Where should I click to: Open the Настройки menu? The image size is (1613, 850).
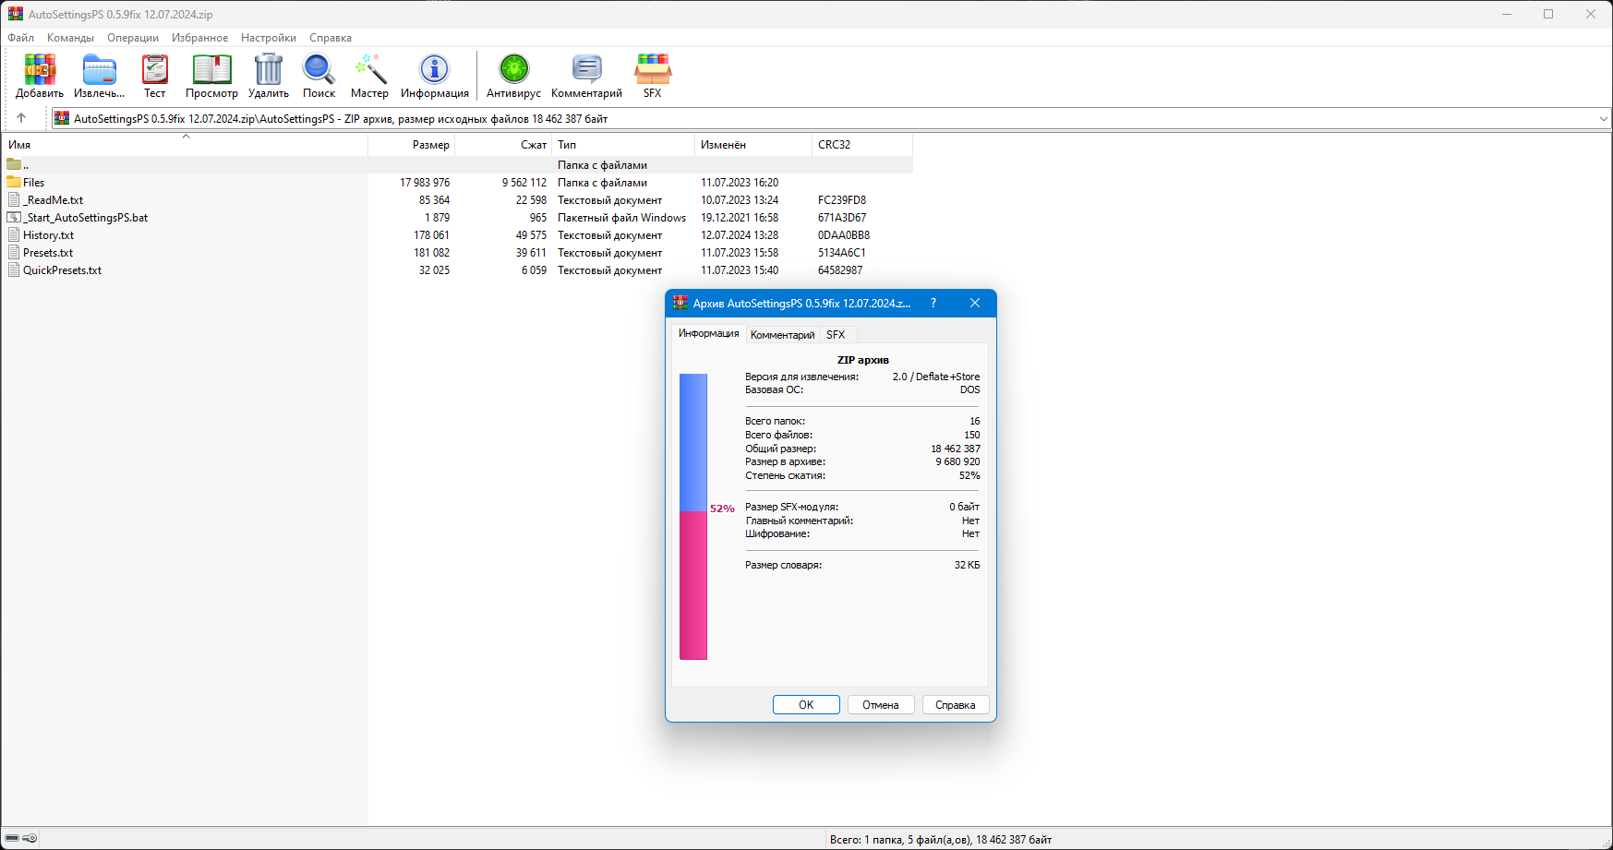tap(269, 38)
